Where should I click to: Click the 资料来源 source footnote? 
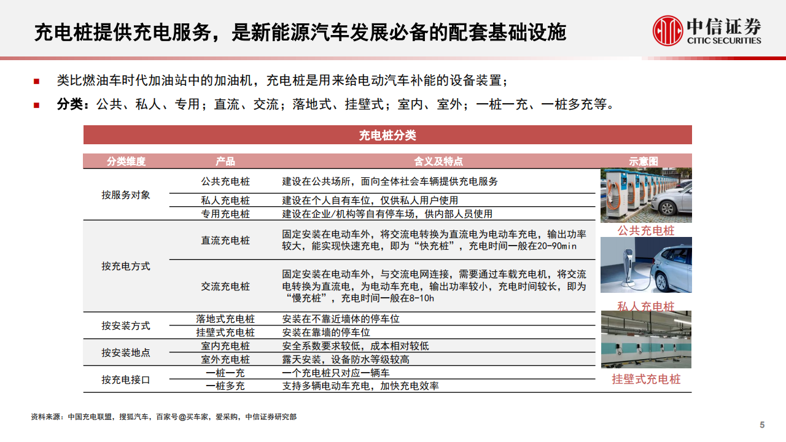[x=163, y=417]
